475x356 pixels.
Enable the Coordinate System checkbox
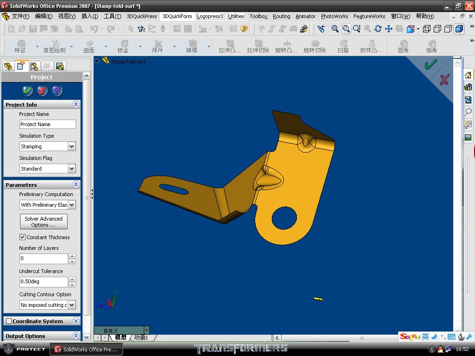9,321
